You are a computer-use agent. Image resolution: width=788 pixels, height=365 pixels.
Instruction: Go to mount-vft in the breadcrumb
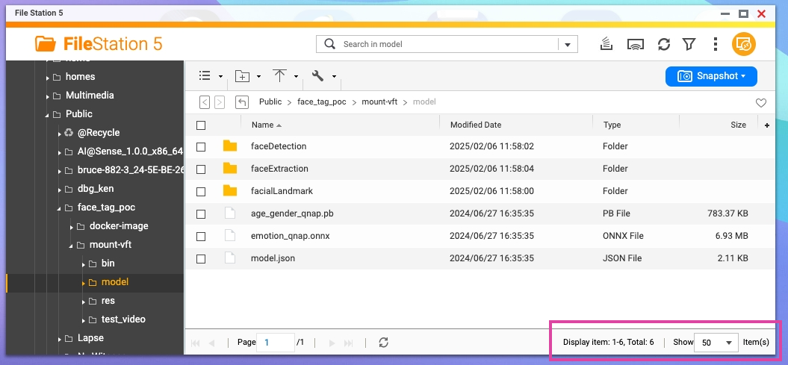click(x=379, y=102)
